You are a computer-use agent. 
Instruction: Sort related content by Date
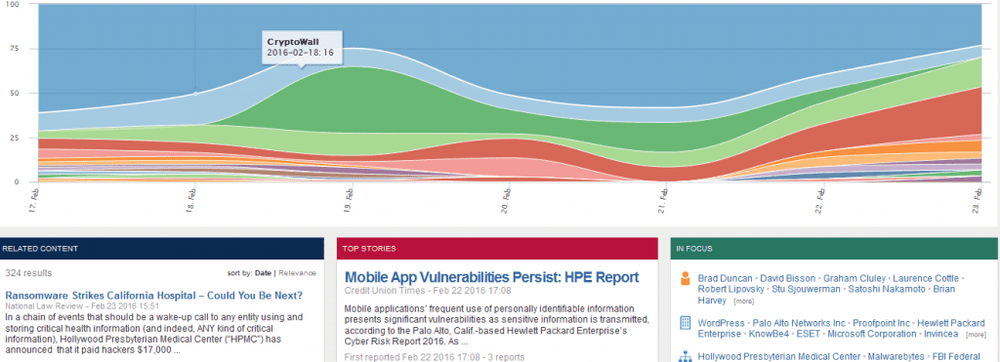coord(263,273)
